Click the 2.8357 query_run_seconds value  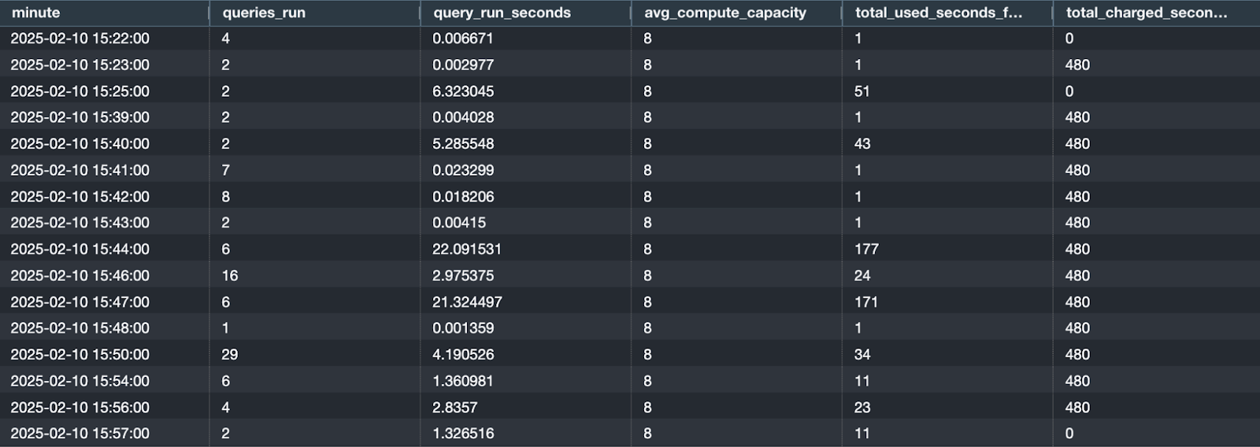tap(454, 408)
